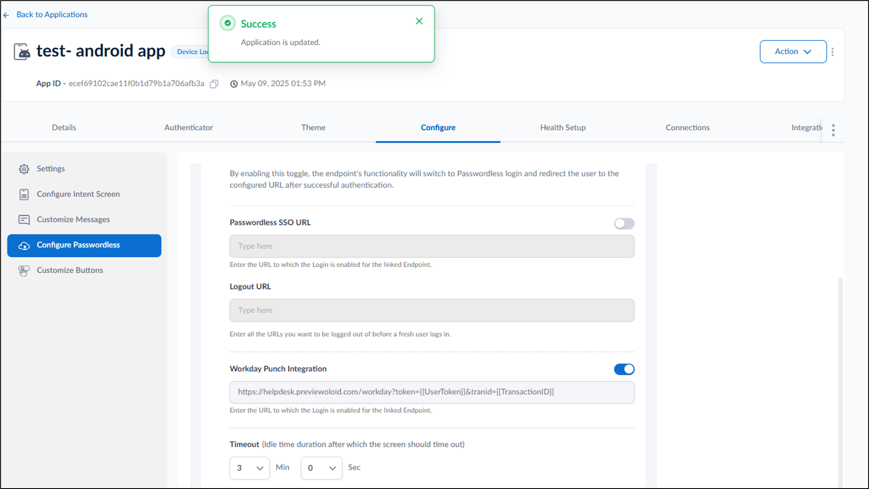The height and width of the screenshot is (489, 869).
Task: Click the 'Application is updated.' message
Action: click(x=281, y=42)
